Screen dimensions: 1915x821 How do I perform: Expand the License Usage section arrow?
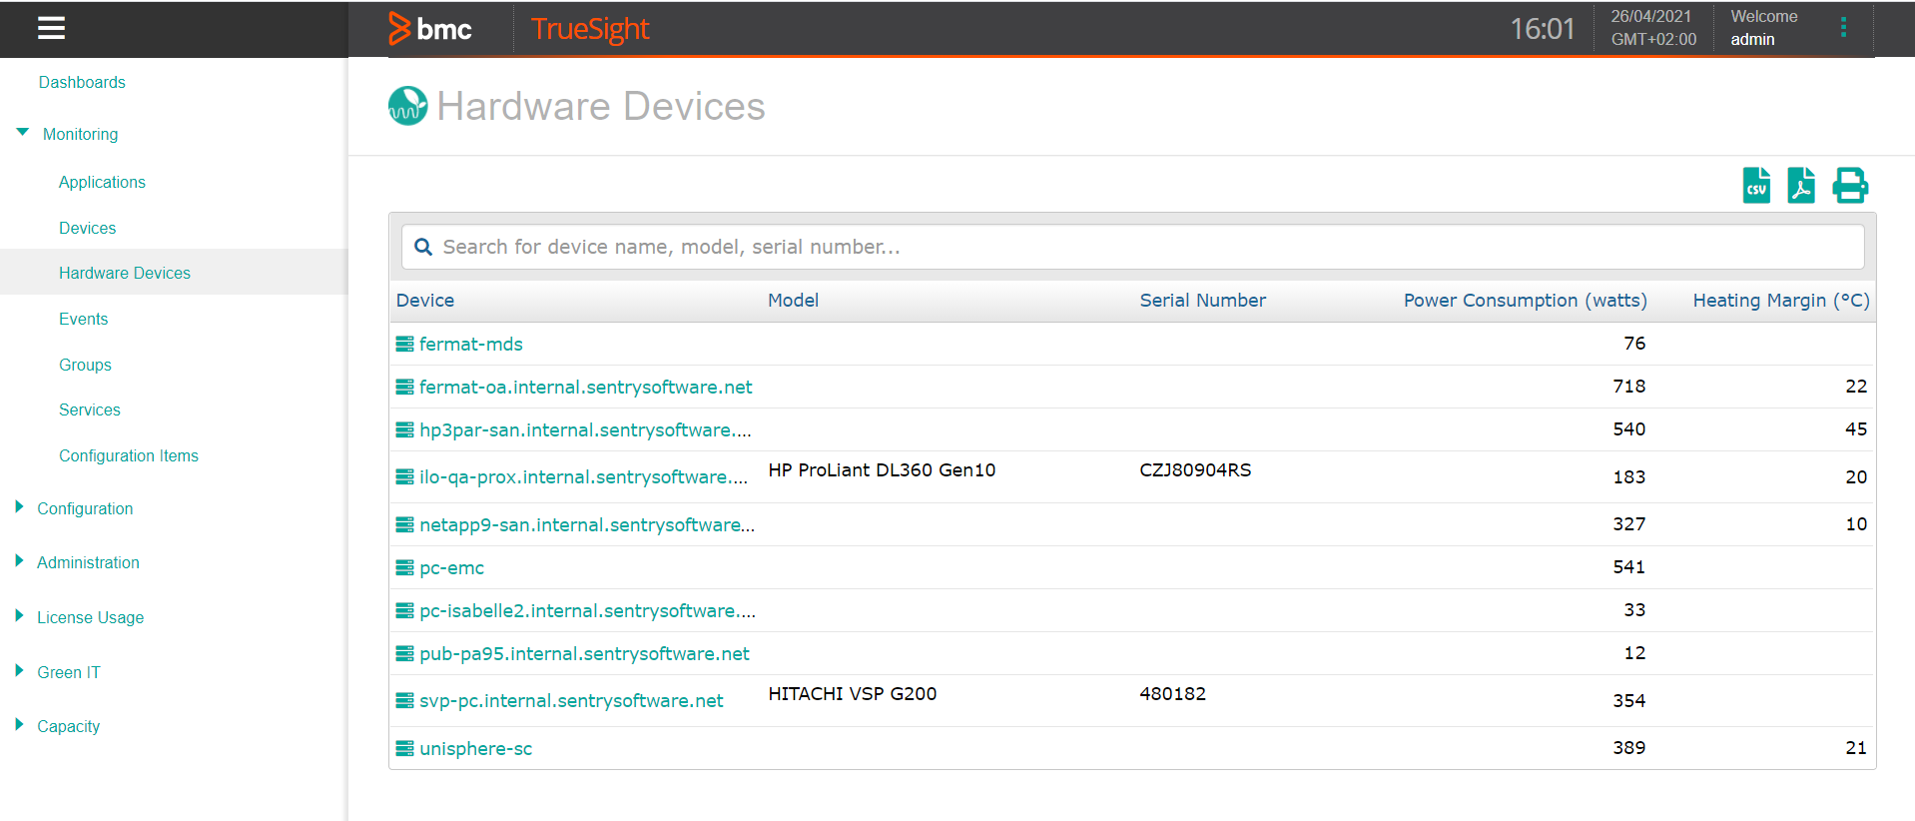[x=19, y=615]
